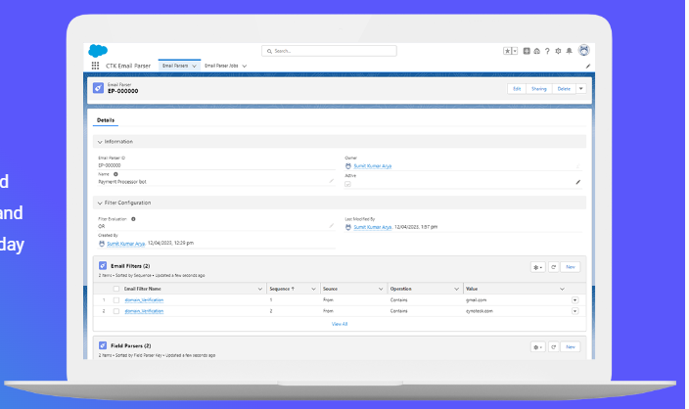
Task: Click the user avatar profile icon
Action: 583,50
